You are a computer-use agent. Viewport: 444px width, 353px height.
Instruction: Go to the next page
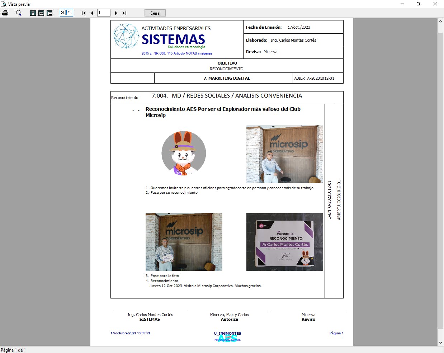click(x=116, y=13)
